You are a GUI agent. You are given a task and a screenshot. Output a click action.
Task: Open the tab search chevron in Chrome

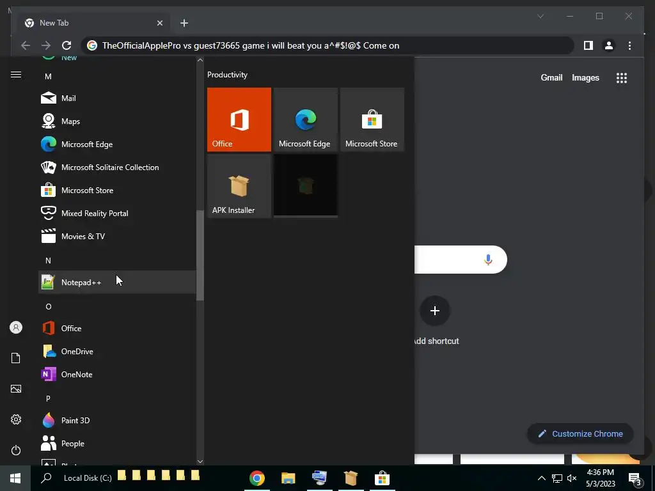[x=540, y=16]
